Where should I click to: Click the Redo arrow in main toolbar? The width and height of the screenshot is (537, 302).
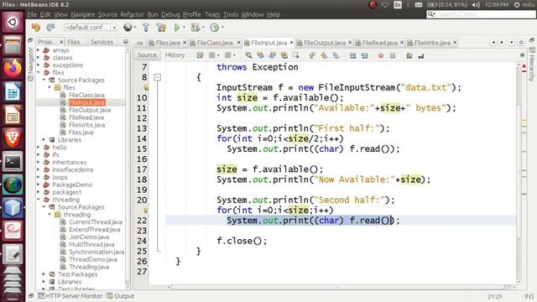point(50,27)
